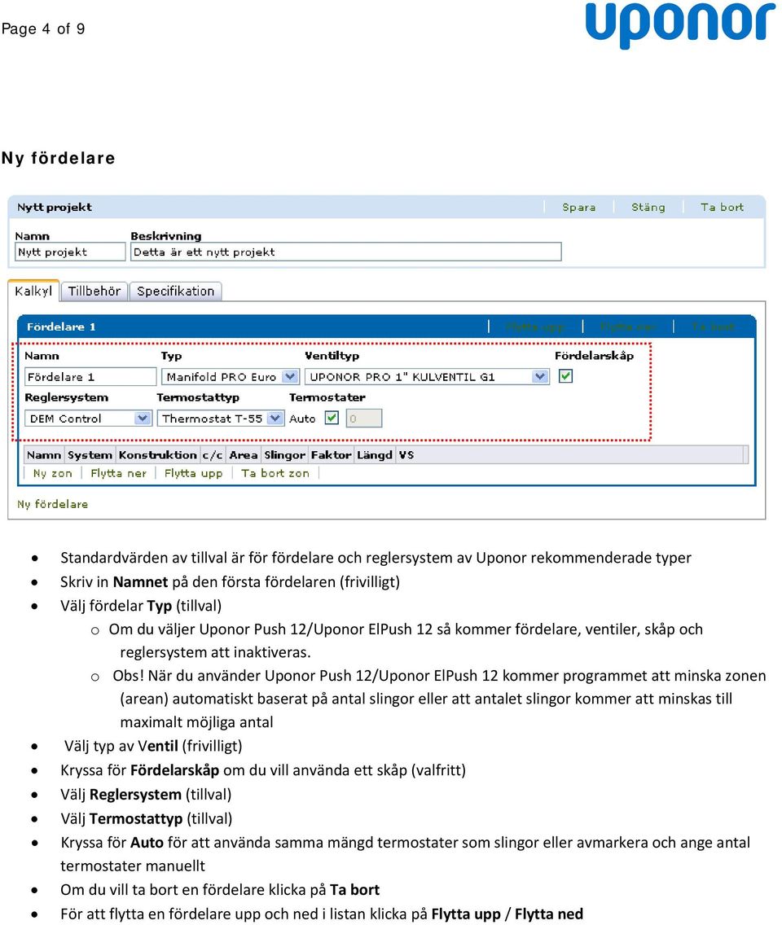Click the Längd column header
The image size is (782, 925).
click(375, 455)
